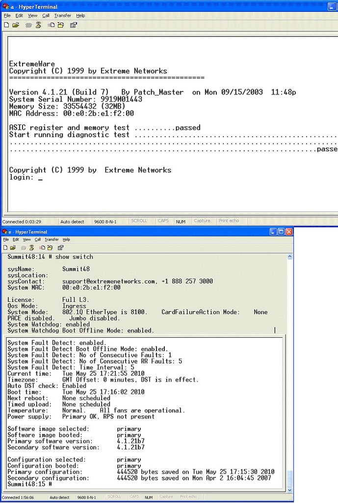Image resolution: width=338 pixels, height=503 pixels.
Task: Click Open file icon in 'a' window toolbar
Action: (16, 25)
